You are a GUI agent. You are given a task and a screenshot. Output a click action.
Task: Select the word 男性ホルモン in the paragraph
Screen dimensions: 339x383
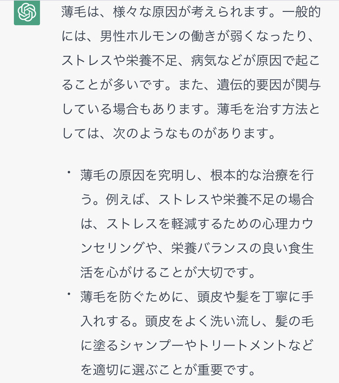[139, 36]
